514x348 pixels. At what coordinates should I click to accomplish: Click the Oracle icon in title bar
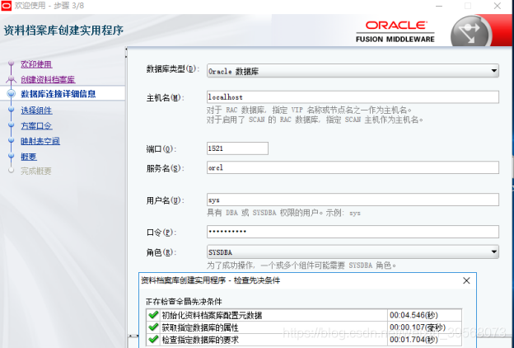point(7,6)
